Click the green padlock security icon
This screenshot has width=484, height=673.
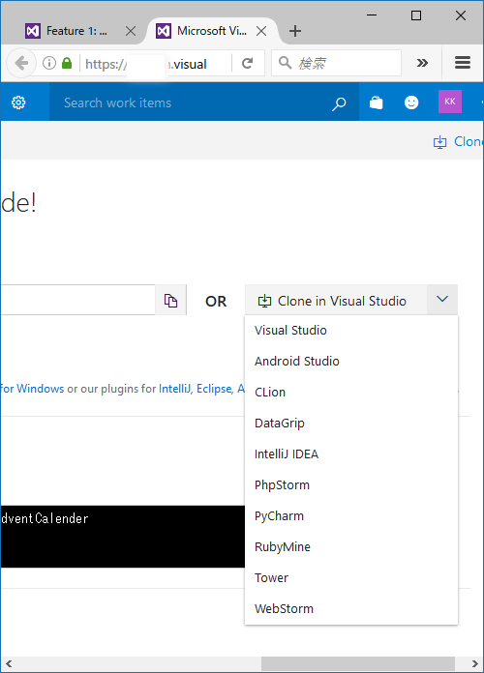67,63
